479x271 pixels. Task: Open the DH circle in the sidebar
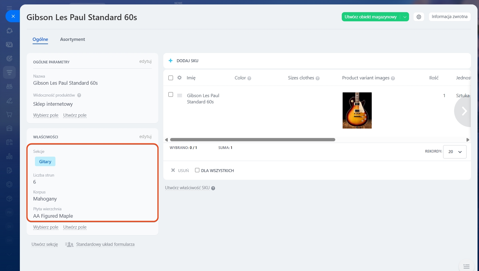9,240
